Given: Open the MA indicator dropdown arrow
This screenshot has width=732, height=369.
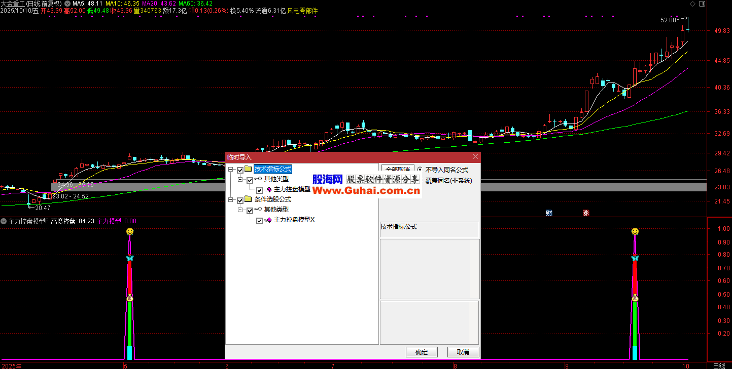Looking at the screenshot, I should coord(67,4).
